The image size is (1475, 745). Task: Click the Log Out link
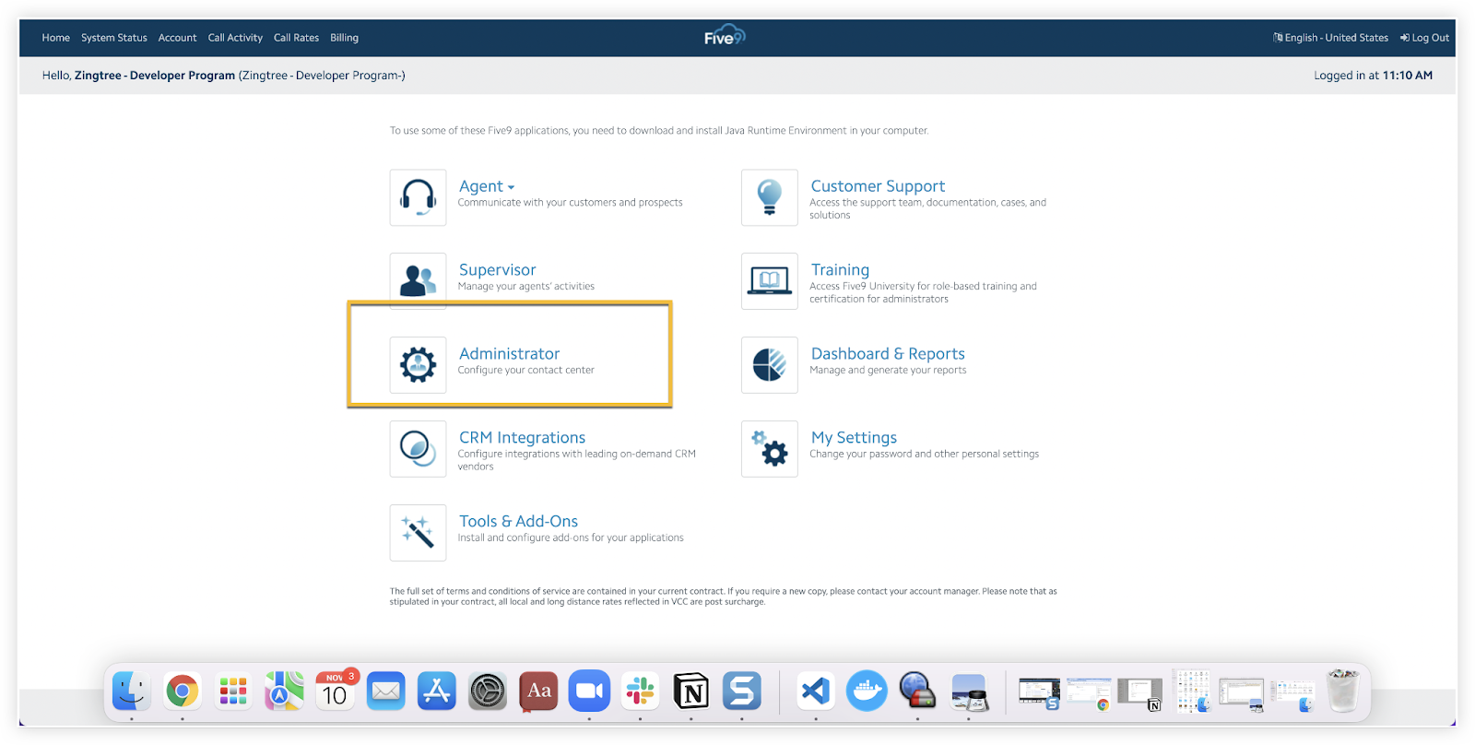pyautogui.click(x=1424, y=38)
